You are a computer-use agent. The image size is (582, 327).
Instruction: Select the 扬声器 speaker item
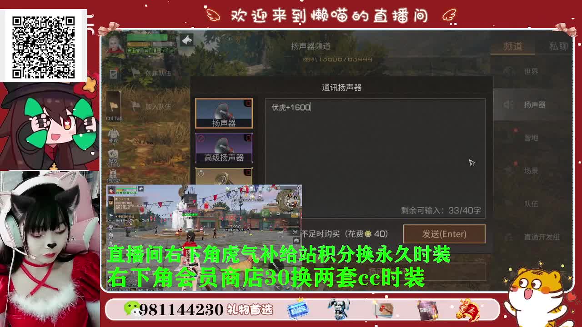224,113
